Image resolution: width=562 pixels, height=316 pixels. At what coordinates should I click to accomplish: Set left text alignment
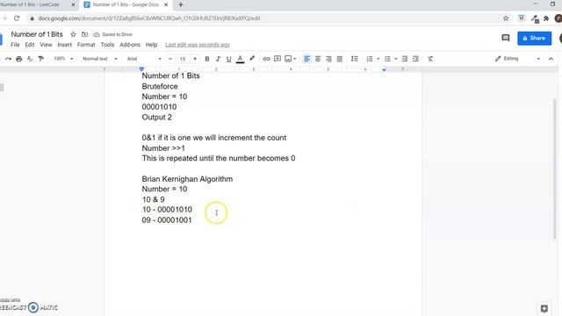pyautogui.click(x=306, y=59)
